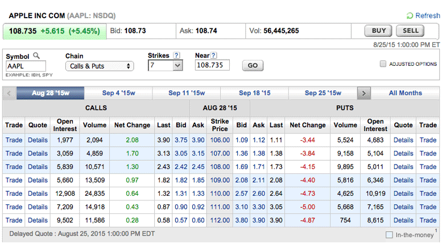Toggle the In-the-money checkbox

[389, 235]
